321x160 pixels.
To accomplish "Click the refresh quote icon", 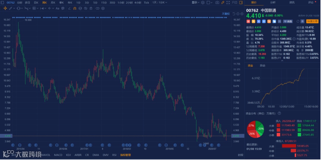I will tap(298, 21).
